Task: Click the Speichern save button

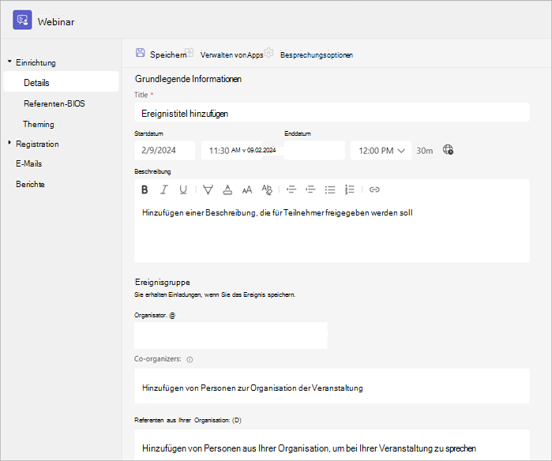Action: pyautogui.click(x=161, y=54)
